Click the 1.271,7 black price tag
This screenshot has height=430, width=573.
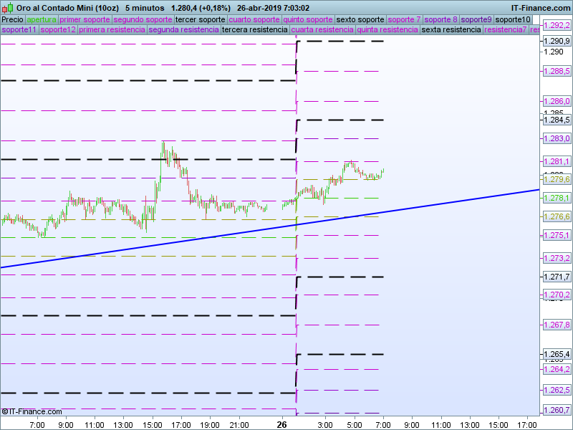(x=557, y=277)
